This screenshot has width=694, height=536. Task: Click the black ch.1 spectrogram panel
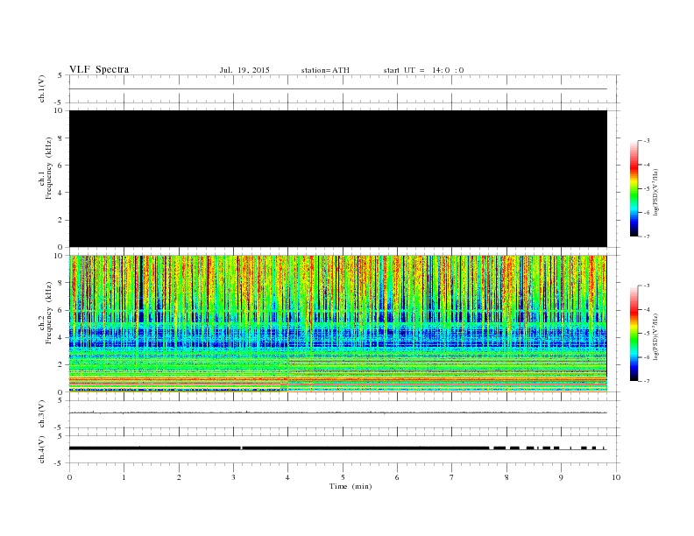[338, 179]
